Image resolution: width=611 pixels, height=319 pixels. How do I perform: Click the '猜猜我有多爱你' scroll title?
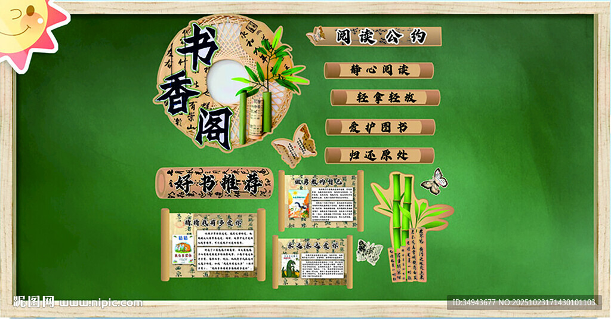[x=213, y=223]
